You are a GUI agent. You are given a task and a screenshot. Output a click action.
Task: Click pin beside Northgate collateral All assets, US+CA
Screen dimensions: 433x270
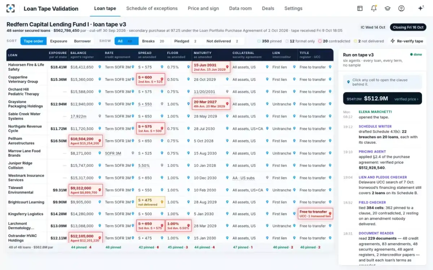coord(267,129)
